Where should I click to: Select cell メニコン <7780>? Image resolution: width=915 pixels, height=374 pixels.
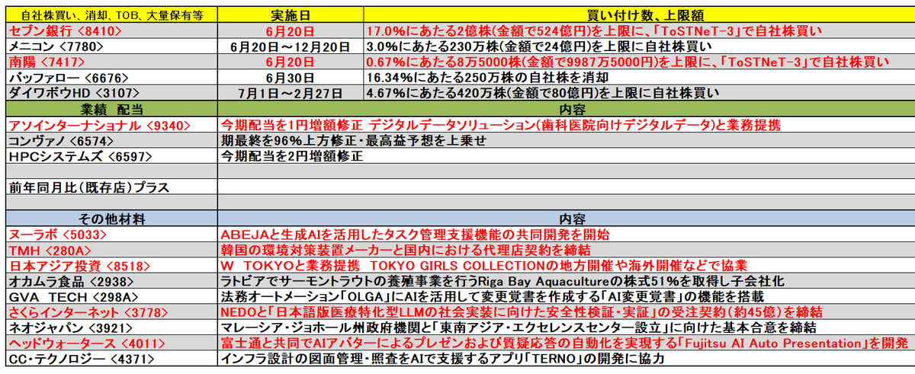click(111, 46)
